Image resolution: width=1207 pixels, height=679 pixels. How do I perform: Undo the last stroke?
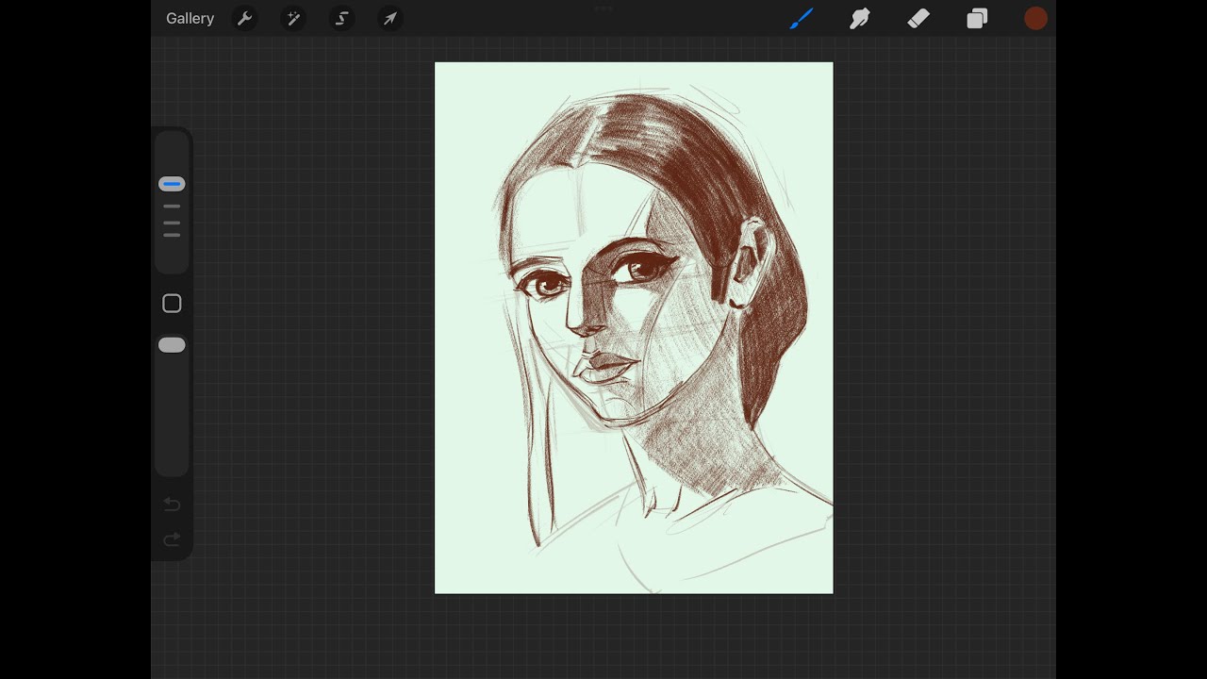172,505
